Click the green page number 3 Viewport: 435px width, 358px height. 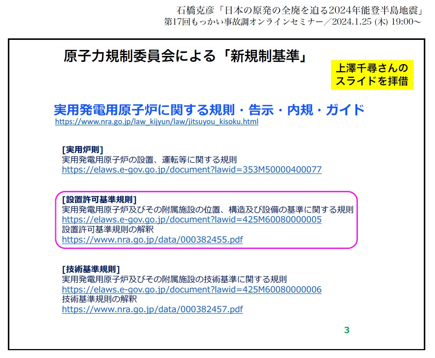pyautogui.click(x=347, y=330)
